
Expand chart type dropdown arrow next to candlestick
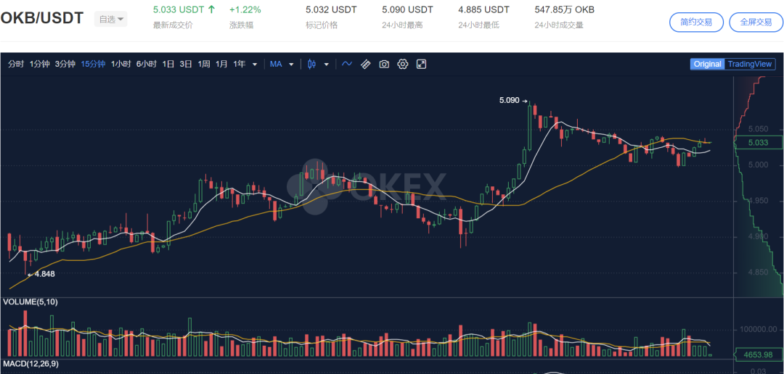(327, 64)
